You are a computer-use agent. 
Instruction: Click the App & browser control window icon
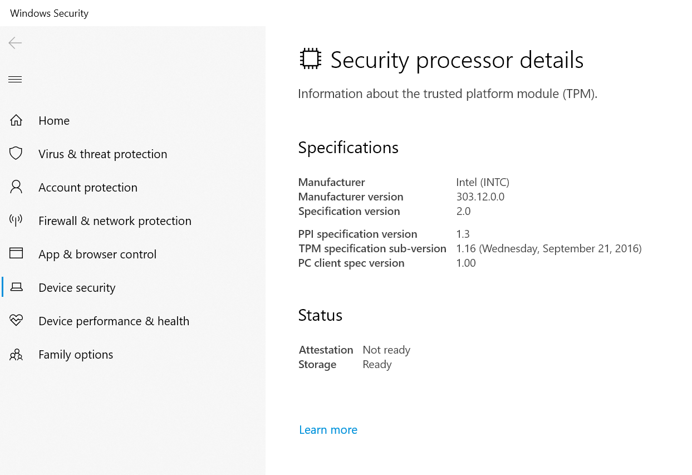pyautogui.click(x=17, y=254)
